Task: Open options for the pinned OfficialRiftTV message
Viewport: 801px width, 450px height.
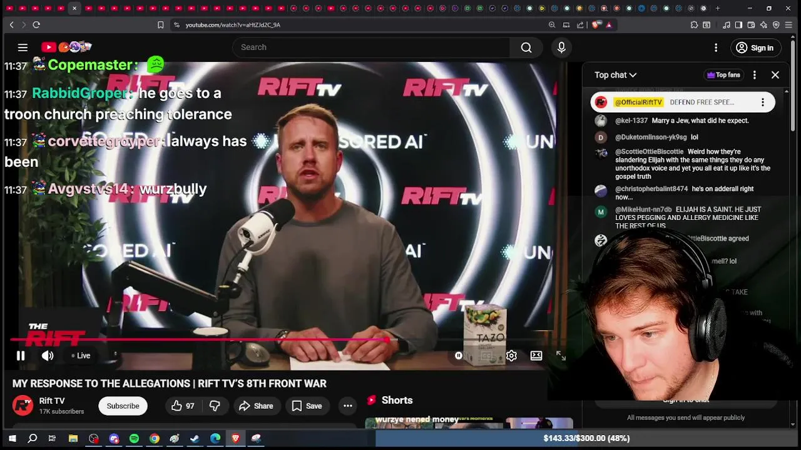Action: click(x=762, y=102)
